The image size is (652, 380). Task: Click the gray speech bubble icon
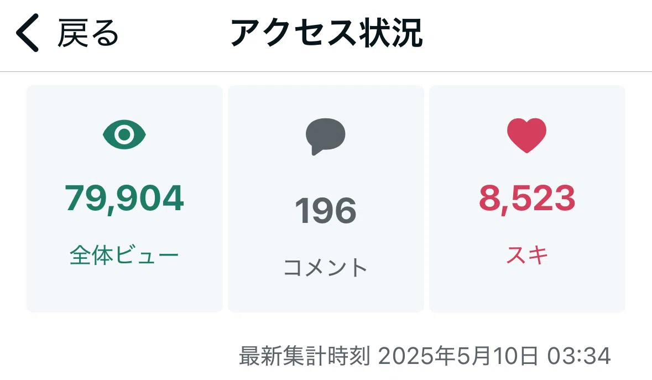(326, 137)
